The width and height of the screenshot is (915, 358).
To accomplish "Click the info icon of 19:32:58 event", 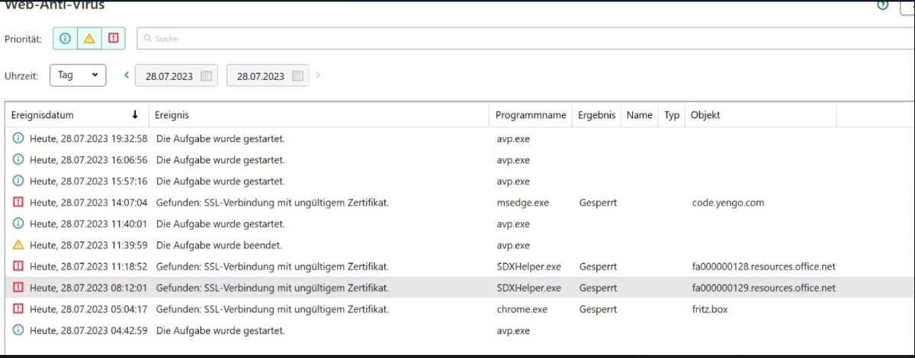I will point(18,139).
